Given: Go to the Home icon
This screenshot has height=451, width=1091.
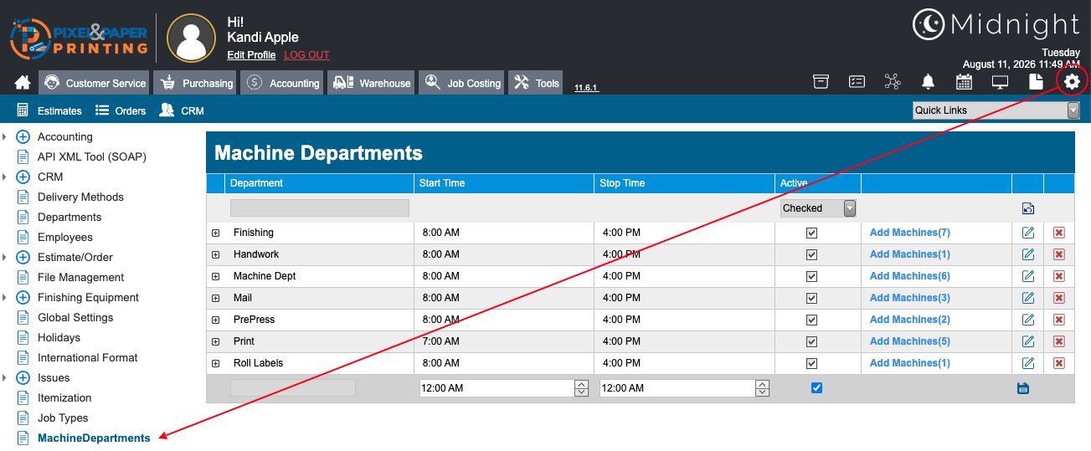Looking at the screenshot, I should (x=23, y=82).
